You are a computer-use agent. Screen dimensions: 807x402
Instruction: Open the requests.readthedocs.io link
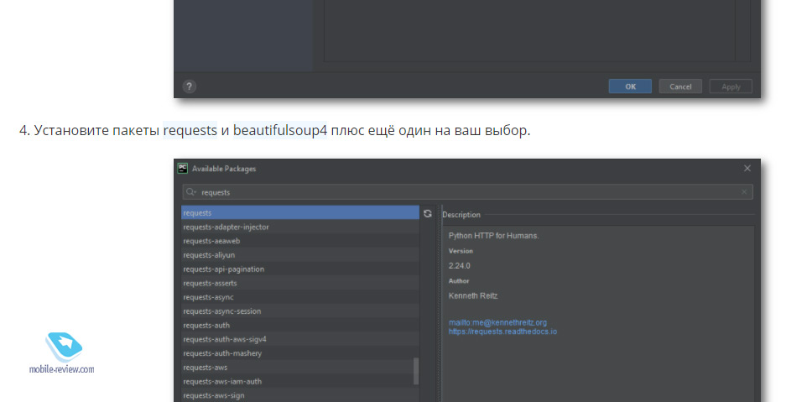pyautogui.click(x=502, y=332)
